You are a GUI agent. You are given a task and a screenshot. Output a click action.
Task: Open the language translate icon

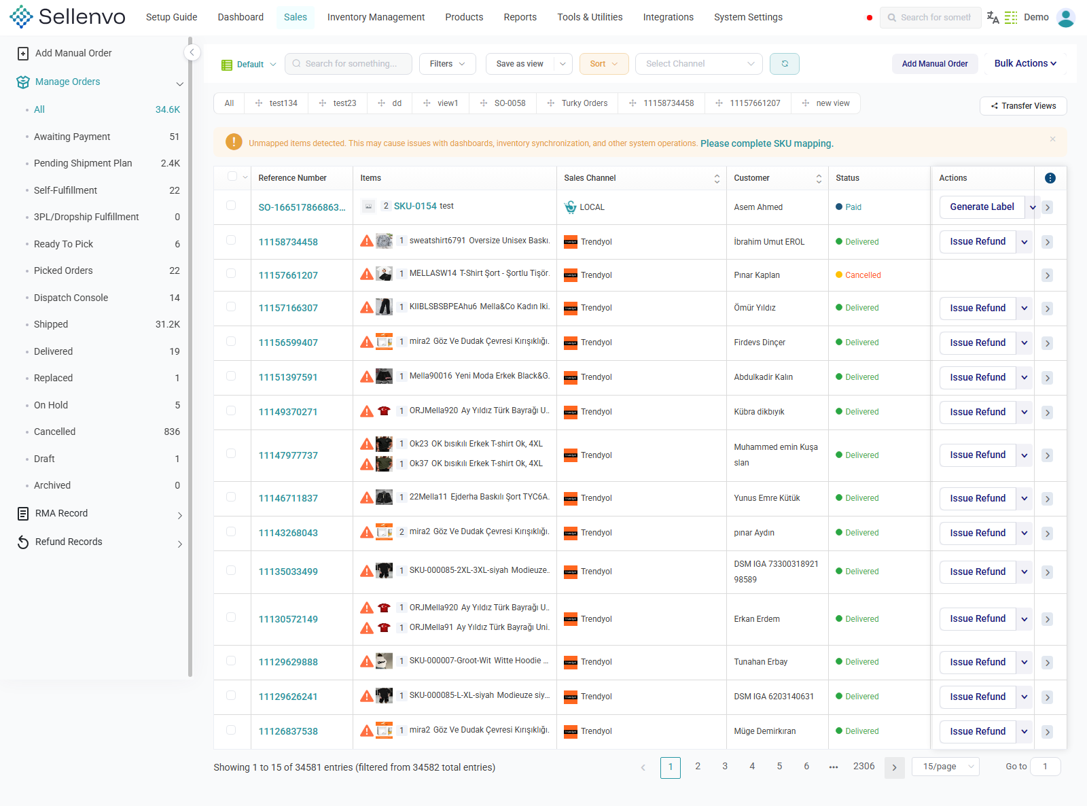[x=993, y=18]
